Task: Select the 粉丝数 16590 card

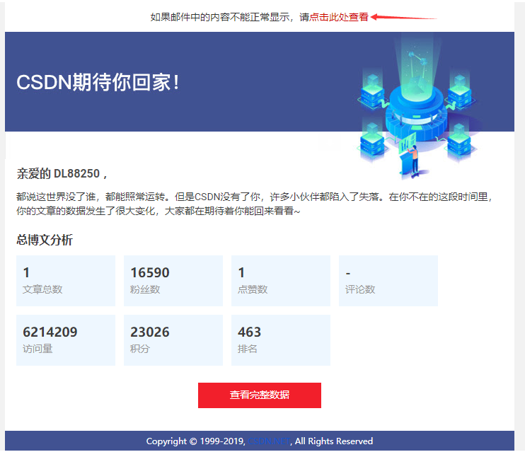Action: coord(173,281)
